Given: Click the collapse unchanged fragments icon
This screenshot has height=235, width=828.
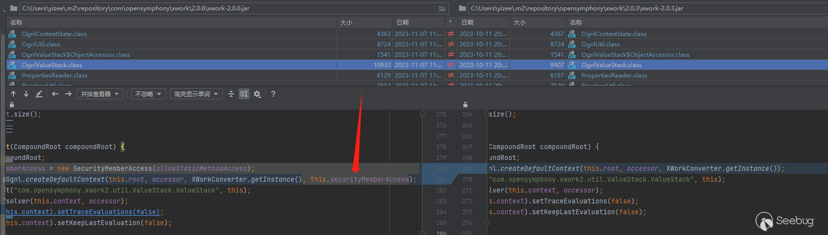Looking at the screenshot, I should pyautogui.click(x=231, y=94).
